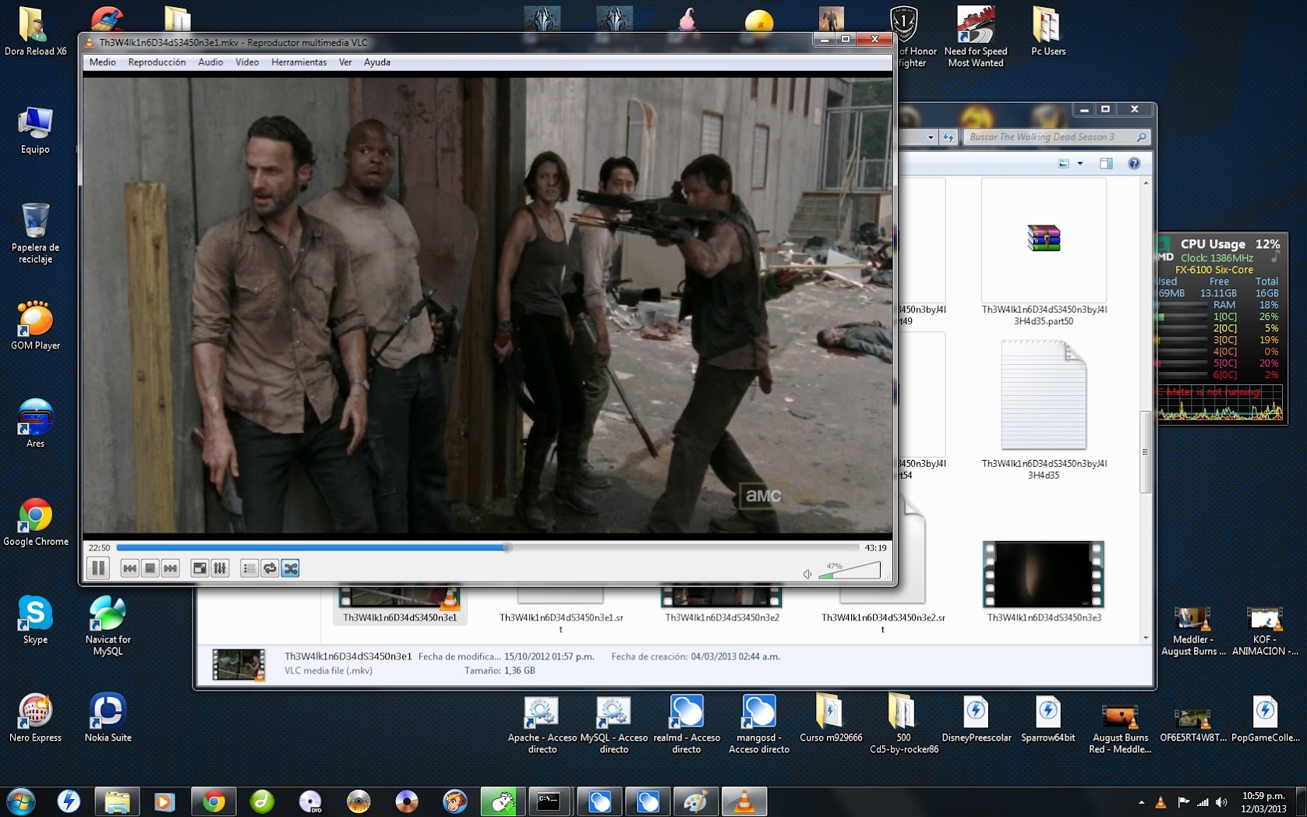
Task: Switch to VLC on the taskbar
Action: [x=744, y=801]
